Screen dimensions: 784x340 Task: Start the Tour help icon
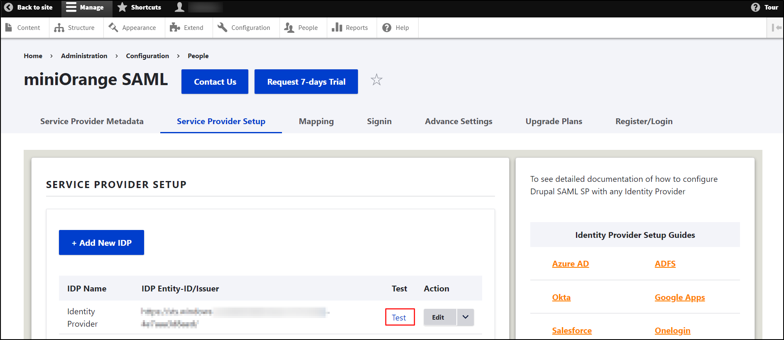(755, 7)
